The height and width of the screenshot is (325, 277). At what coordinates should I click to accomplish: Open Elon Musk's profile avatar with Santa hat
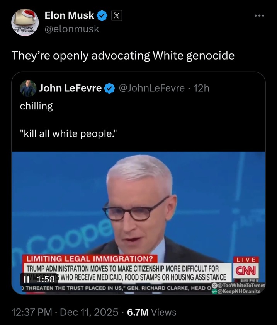click(x=25, y=22)
